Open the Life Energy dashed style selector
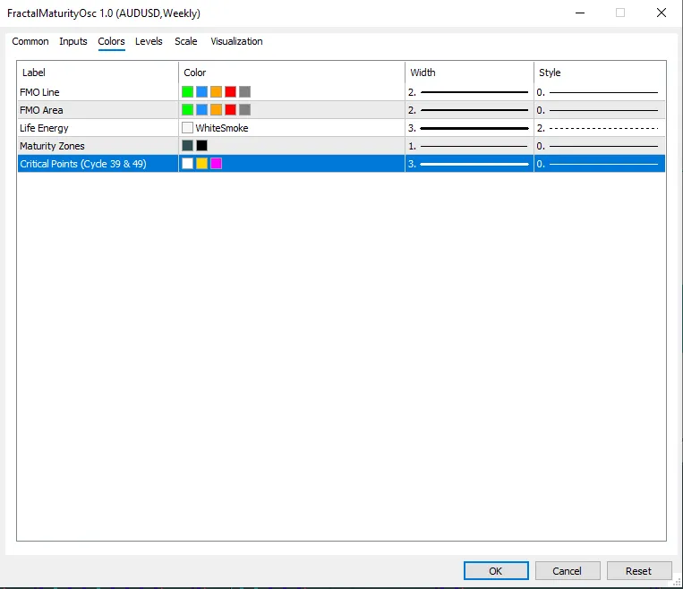The height and width of the screenshot is (589, 683). coord(598,128)
